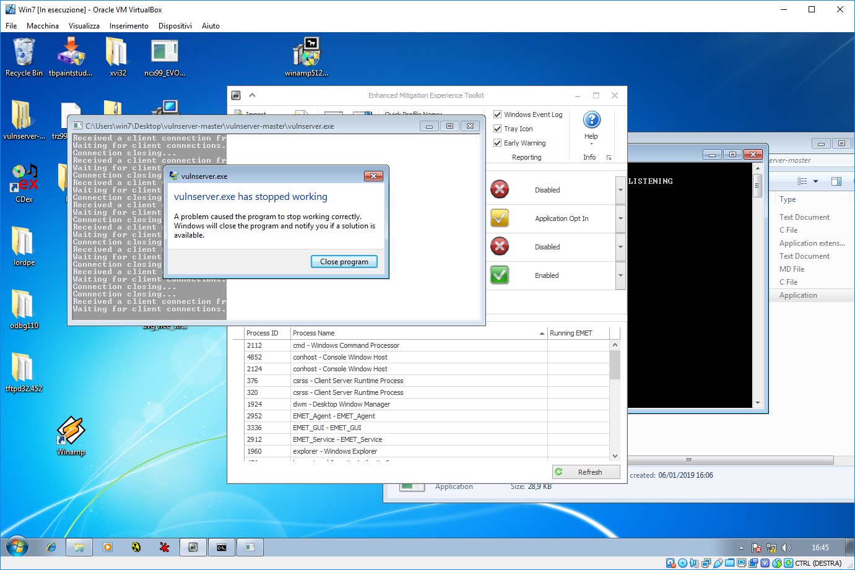The image size is (855, 570).
Task: Select the CDex shortcut icon
Action: (x=24, y=183)
